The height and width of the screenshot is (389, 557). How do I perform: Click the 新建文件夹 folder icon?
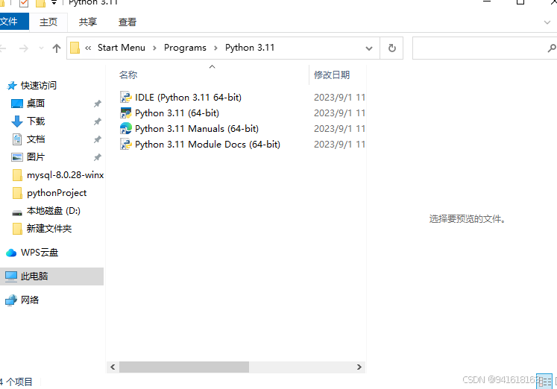pos(17,229)
